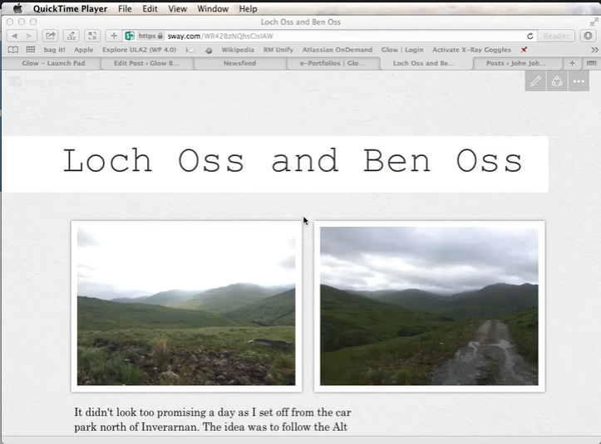This screenshot has height=444, width=601.
Task: Click the reload page icon in address bar
Action: pyautogui.click(x=530, y=36)
